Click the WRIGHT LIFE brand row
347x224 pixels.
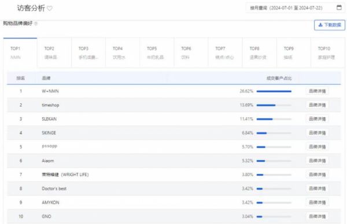click(173, 174)
